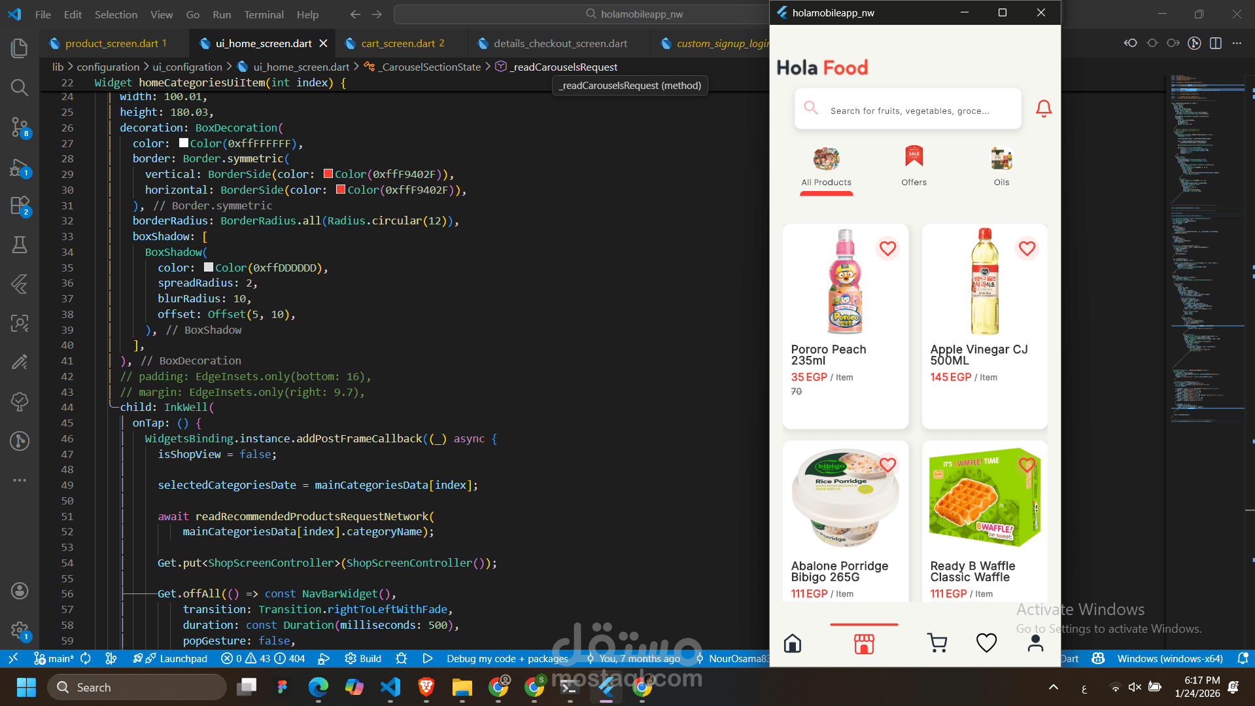Open File Explorer from the taskbar
Image resolution: width=1255 pixels, height=706 pixels.
(x=462, y=687)
